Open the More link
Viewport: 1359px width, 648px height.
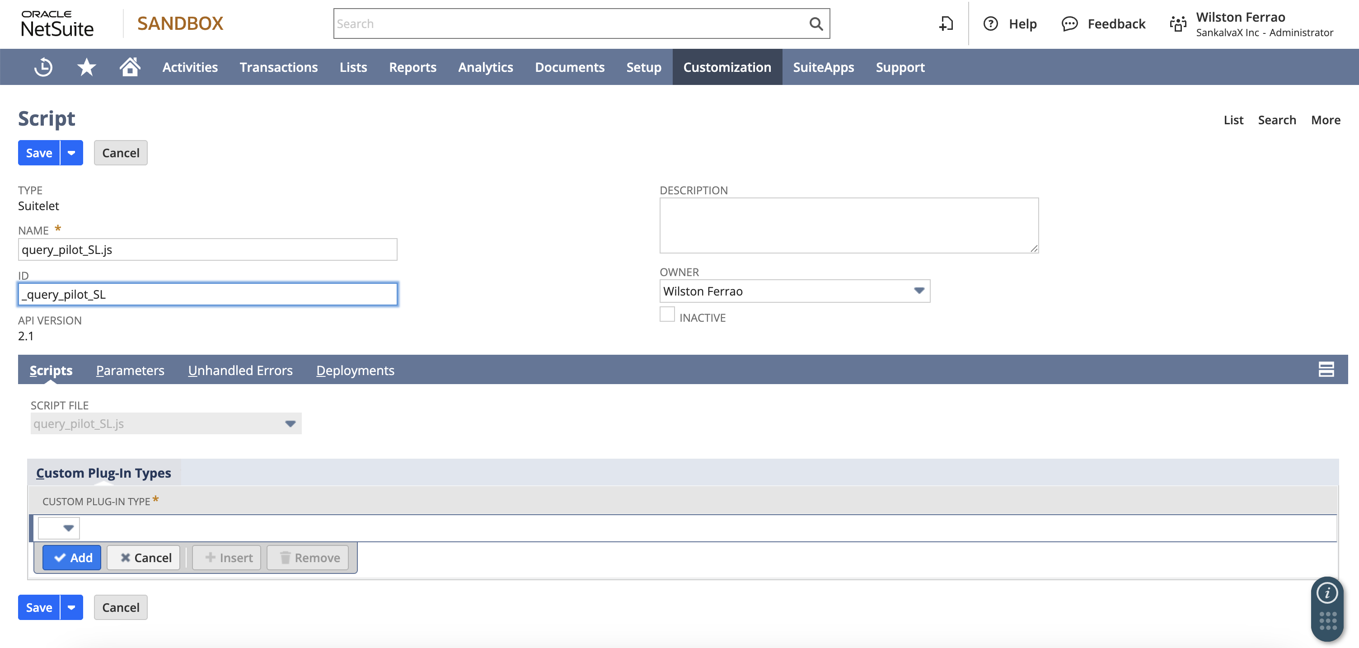coord(1326,120)
